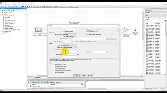Image resolution: width=167 pixels, height=93 pixels.
Task: Open Sweep Type dropdown
Action: 70,48
